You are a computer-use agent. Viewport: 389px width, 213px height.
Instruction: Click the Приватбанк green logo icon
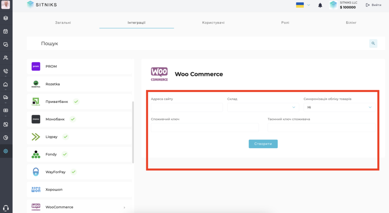pos(36,102)
